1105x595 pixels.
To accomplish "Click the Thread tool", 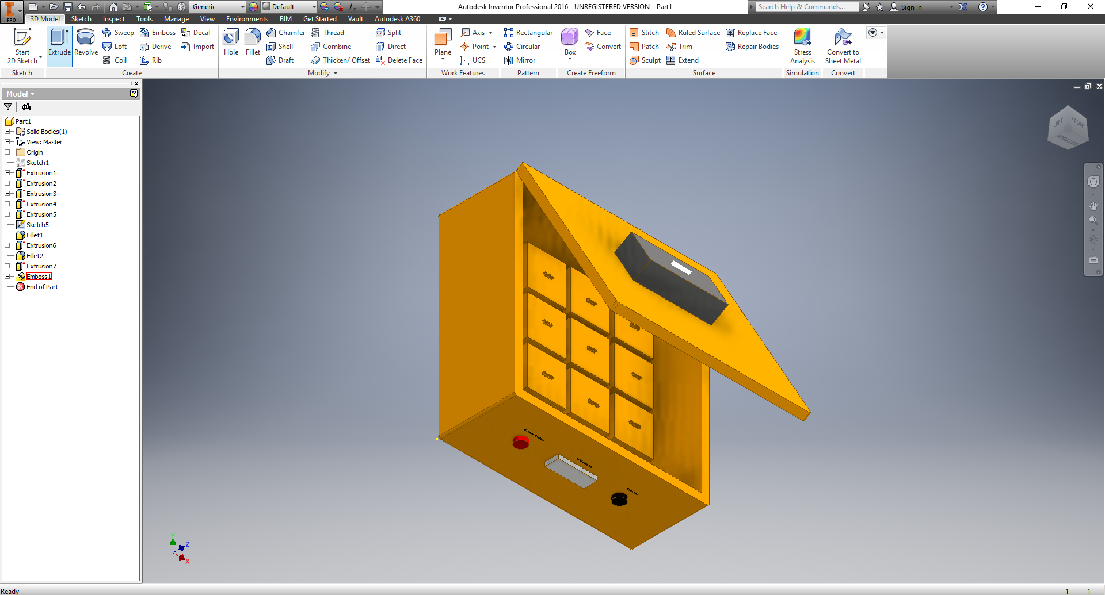I will tap(327, 33).
